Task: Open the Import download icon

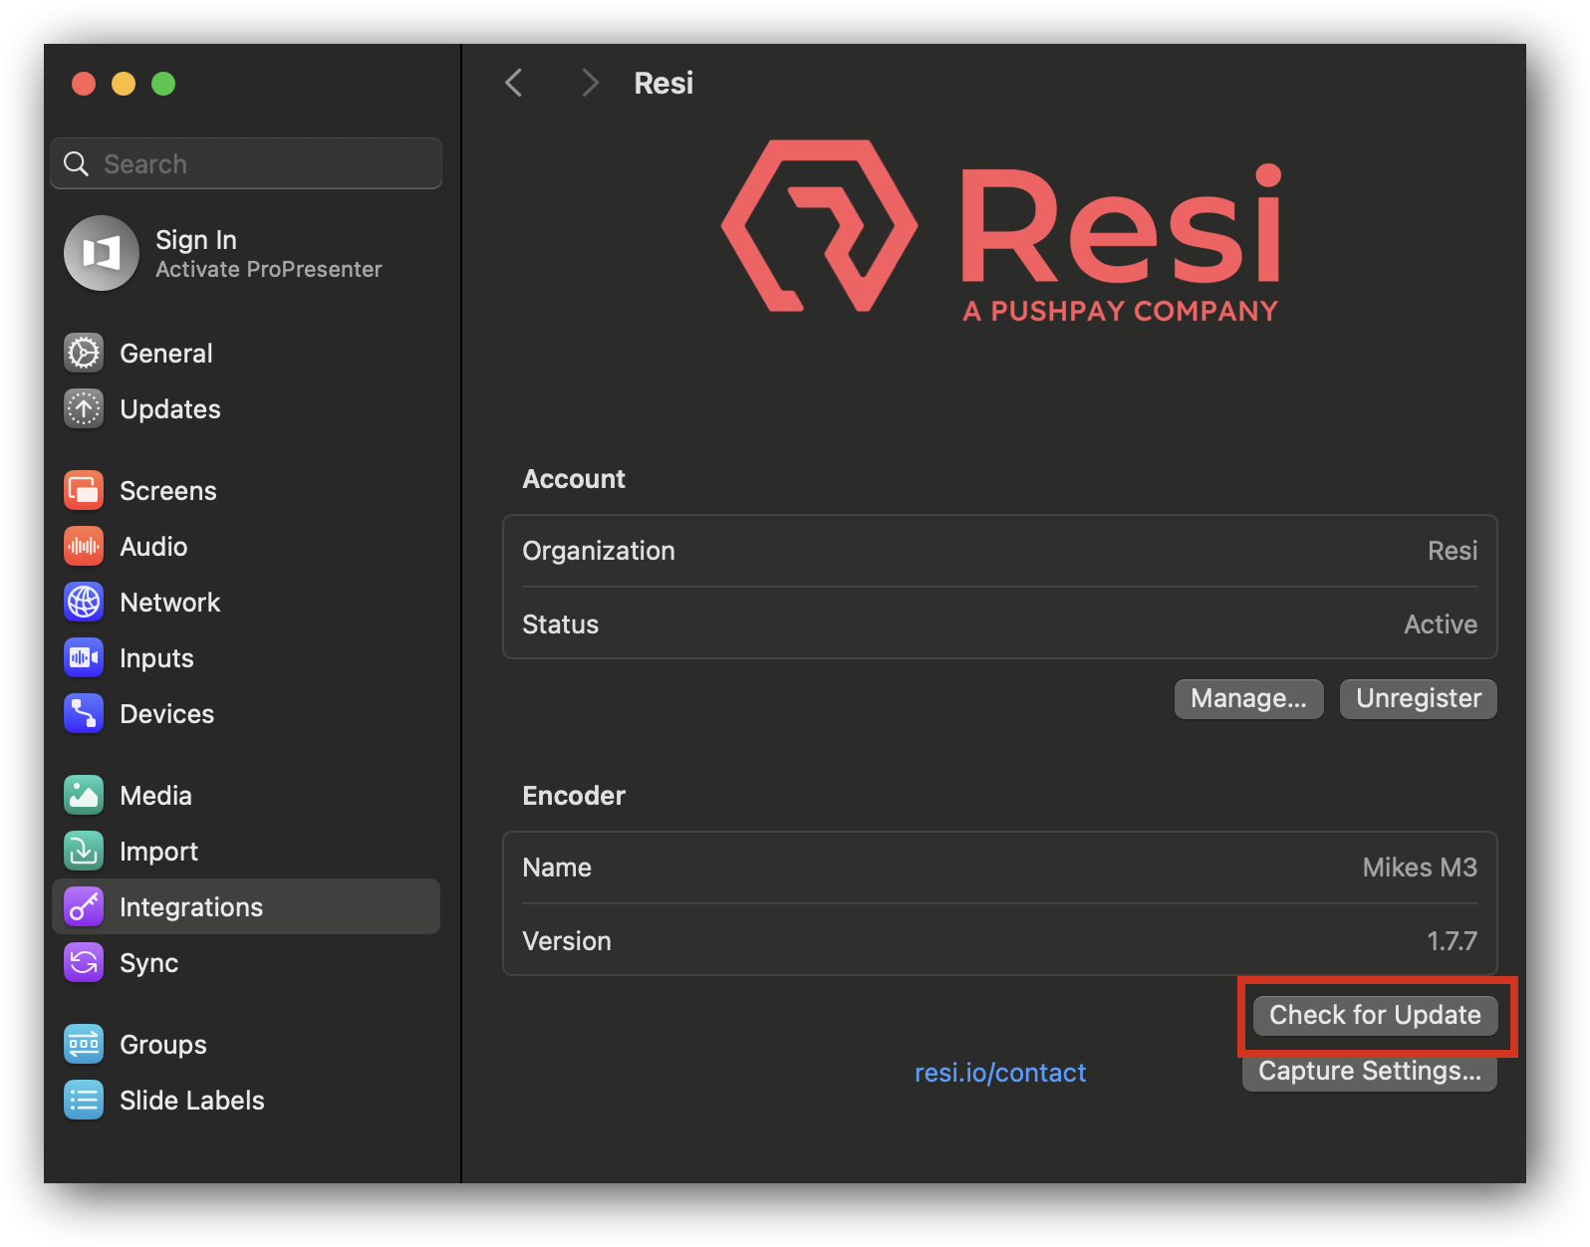Action: 84,851
